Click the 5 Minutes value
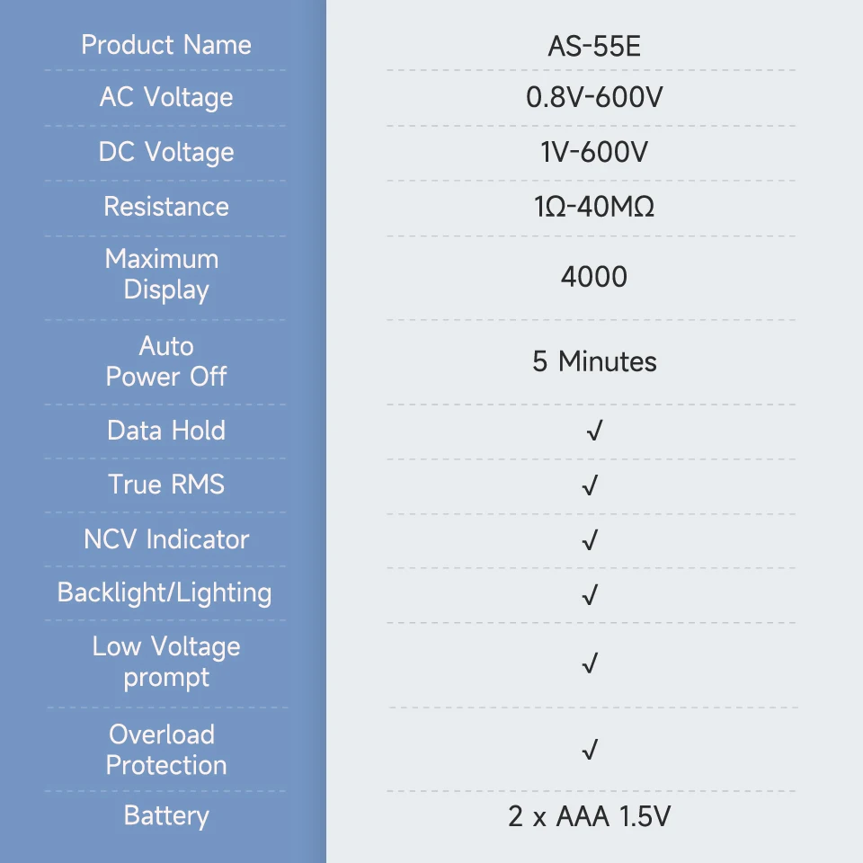Image resolution: width=863 pixels, height=863 pixels. coord(594,361)
